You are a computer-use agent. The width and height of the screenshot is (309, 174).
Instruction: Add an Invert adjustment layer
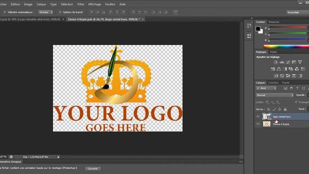(x=276, y=75)
